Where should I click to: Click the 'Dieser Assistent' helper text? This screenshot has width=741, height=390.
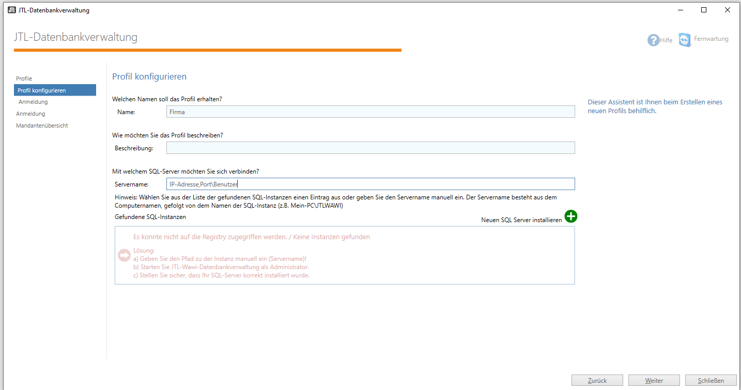coord(655,106)
